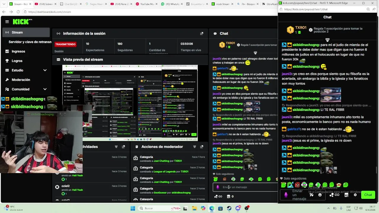Open Logros in the sidebar
The image size is (379, 213).
point(17,61)
